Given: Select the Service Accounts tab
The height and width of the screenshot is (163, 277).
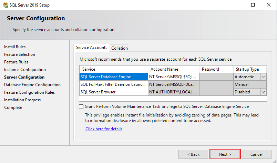Looking at the screenshot, I should point(92,48).
